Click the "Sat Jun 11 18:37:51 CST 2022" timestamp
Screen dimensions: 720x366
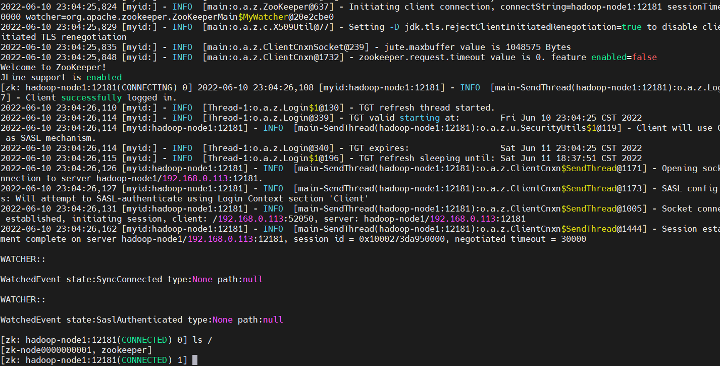571,158
